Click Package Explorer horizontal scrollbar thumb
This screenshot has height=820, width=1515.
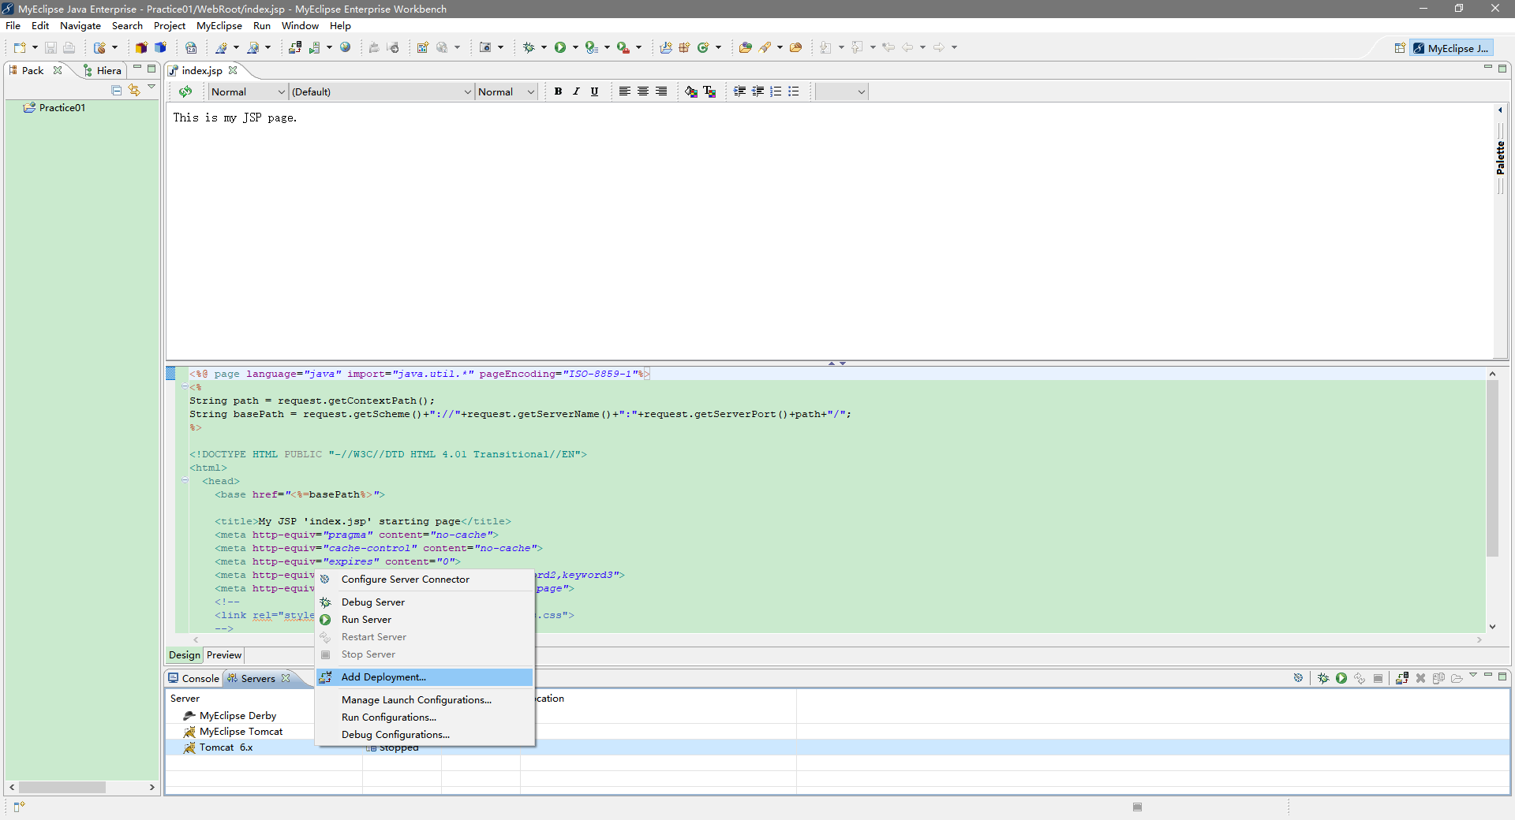click(62, 787)
